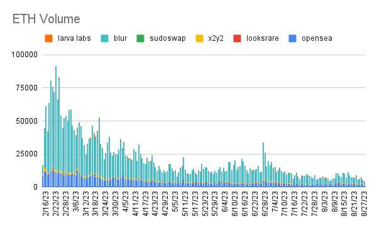This screenshot has width=377, height=228.
Task: Click the 4/17/23 x-axis date label
Action: [146, 204]
